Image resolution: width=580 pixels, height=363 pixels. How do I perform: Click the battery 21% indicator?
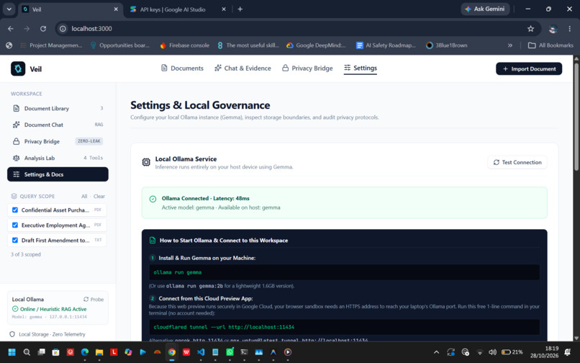coord(512,352)
